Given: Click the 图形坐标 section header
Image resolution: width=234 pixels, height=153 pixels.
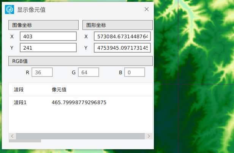Looking at the screenshot, I should point(117,25).
